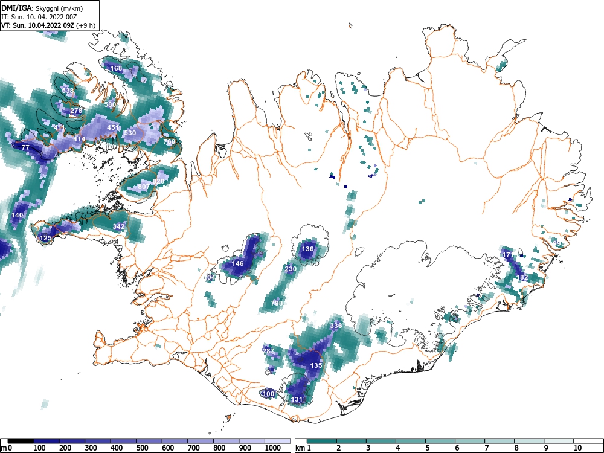The image size is (604, 453).
Task: Click the visibility value '140' on the map
Action: [x=18, y=216]
